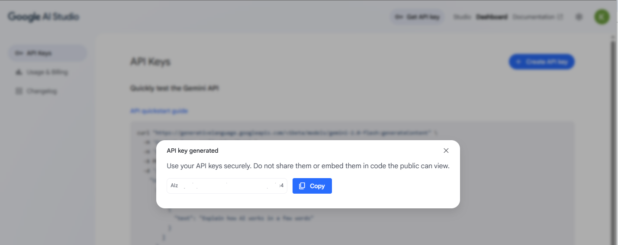Close the API key generated dialog
The width and height of the screenshot is (618, 245).
[x=446, y=151]
